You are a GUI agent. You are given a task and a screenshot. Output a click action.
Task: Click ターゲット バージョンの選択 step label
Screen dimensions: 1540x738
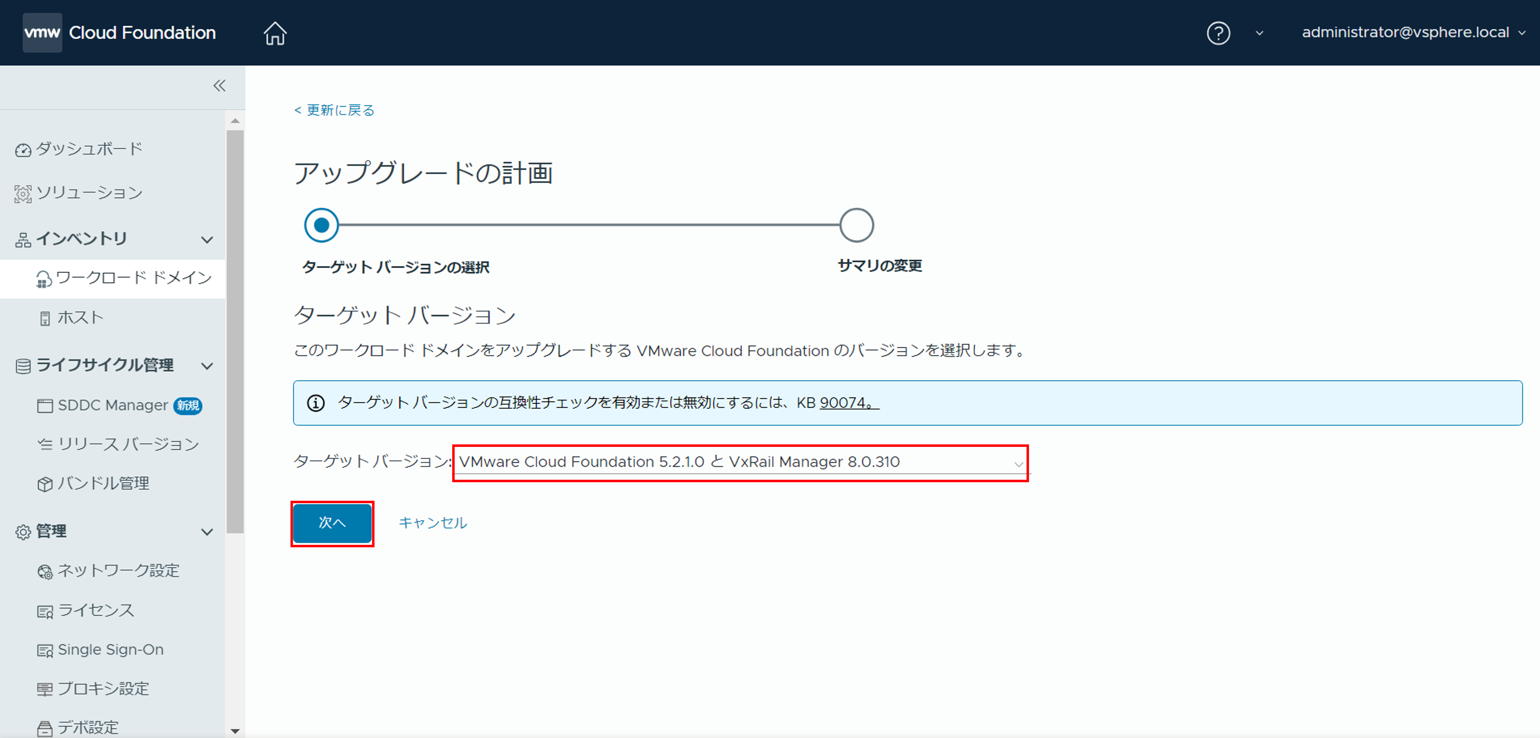tap(396, 267)
